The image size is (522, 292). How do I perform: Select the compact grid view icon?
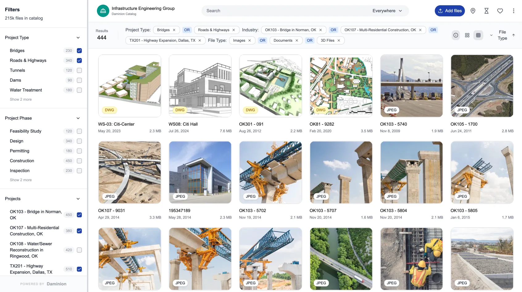pyautogui.click(x=478, y=35)
